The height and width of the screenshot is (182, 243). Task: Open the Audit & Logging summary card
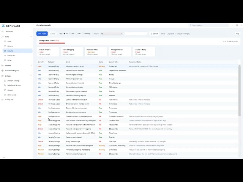(72, 52)
